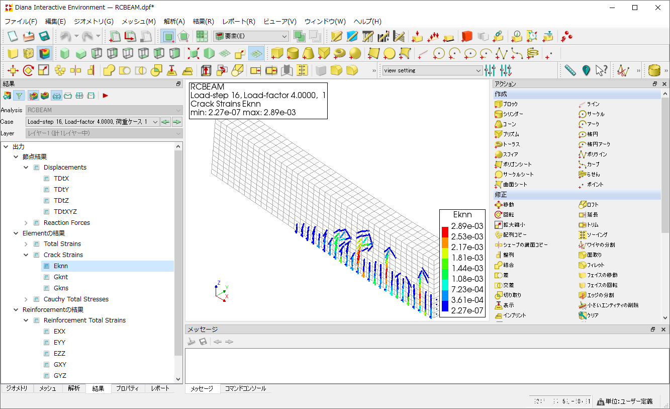Select the TDtXYZ displacement result

[x=65, y=212]
